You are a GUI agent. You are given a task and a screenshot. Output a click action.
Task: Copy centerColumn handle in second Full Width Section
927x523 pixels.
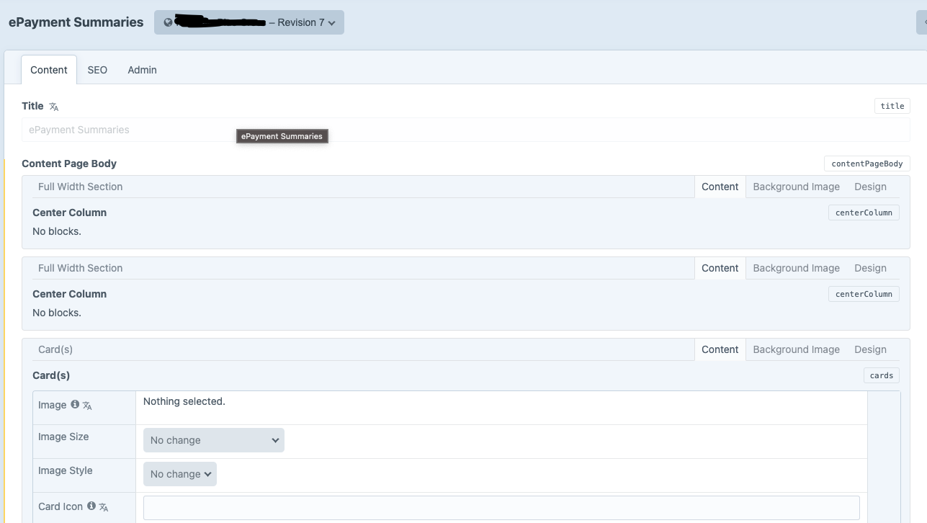(x=864, y=294)
